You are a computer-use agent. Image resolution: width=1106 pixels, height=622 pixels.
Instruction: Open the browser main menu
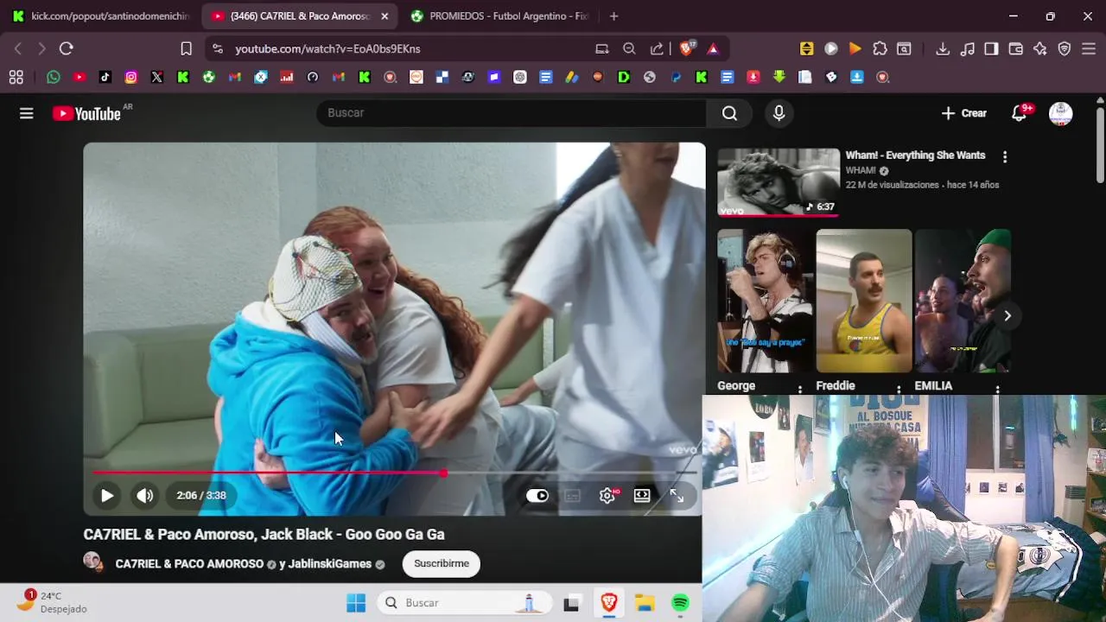click(1089, 48)
